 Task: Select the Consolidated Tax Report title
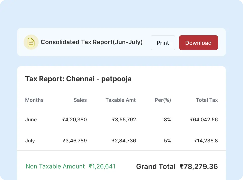(x=92, y=42)
